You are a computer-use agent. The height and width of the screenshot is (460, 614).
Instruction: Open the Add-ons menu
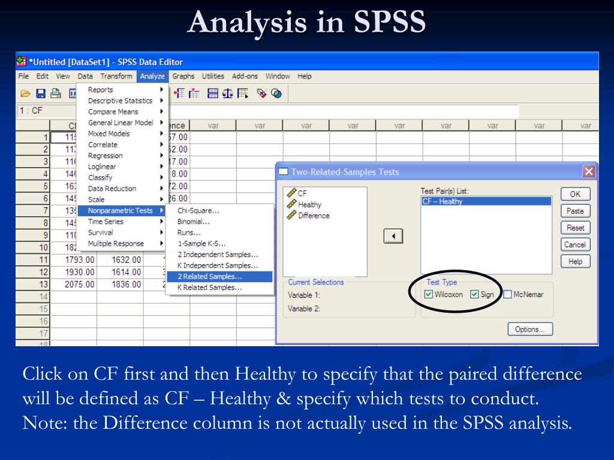(245, 76)
